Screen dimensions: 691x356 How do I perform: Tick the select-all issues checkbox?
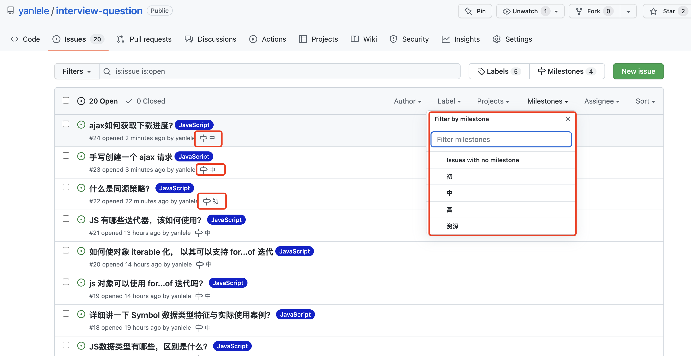point(66,100)
